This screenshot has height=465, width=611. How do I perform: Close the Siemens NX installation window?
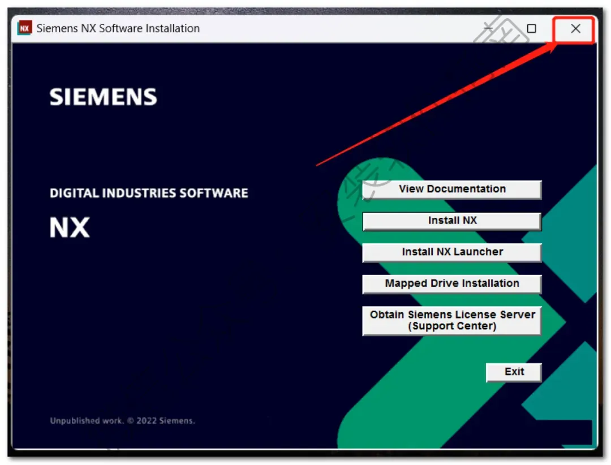(x=575, y=28)
